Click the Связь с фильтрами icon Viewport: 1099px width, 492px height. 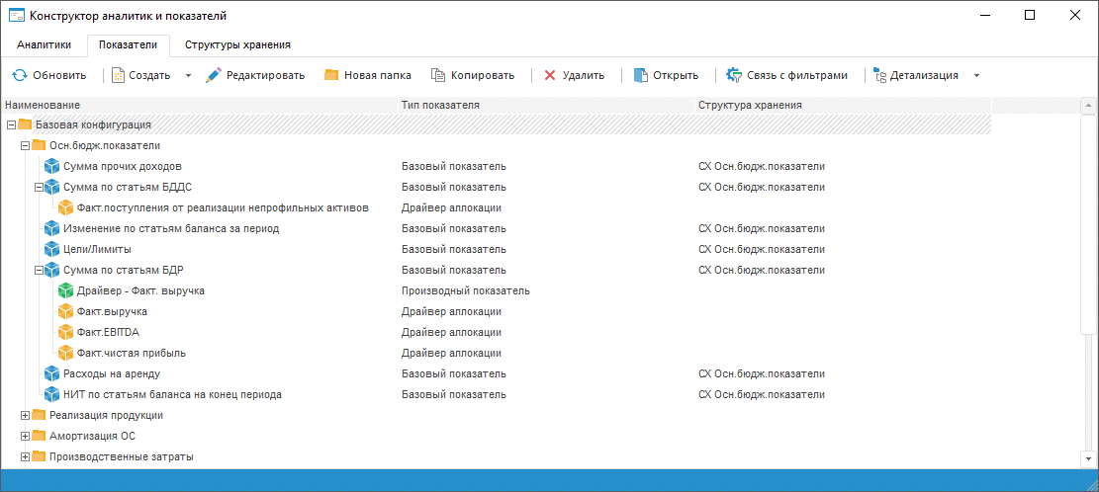733,75
